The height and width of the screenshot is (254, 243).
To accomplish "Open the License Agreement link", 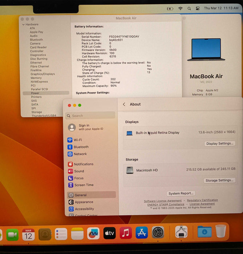I will (x=202, y=204).
